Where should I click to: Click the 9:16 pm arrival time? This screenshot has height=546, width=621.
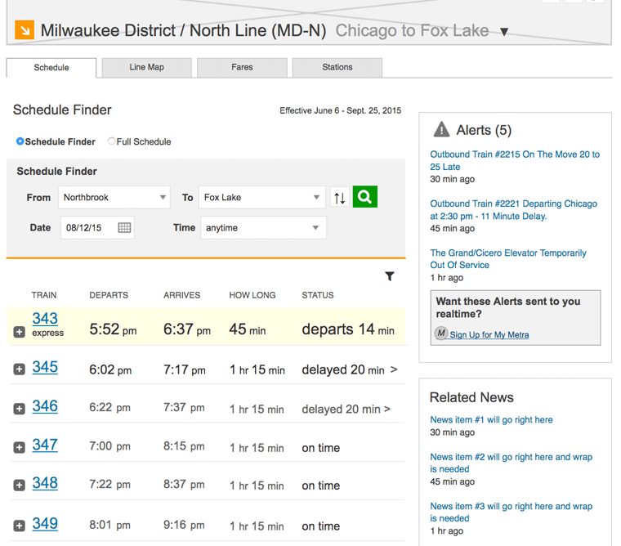(x=184, y=525)
